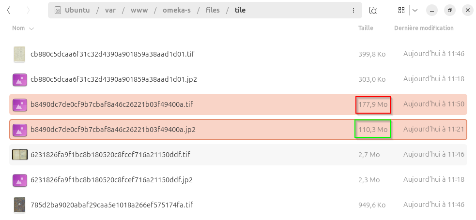Click the forward navigation arrow
476x220 pixels.
click(x=28, y=10)
